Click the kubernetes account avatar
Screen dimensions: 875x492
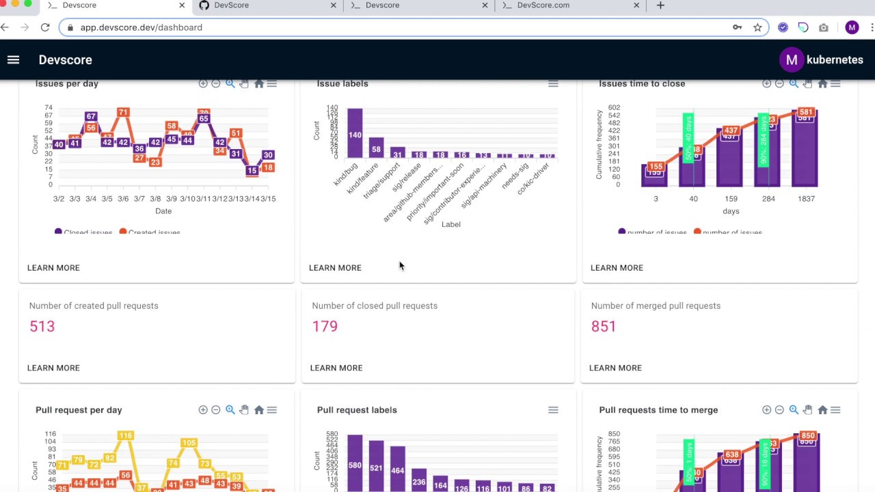(791, 59)
